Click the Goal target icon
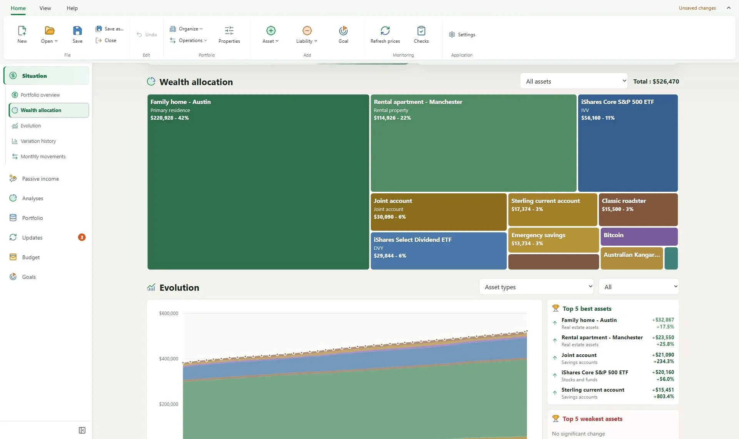This screenshot has width=739, height=439. [x=343, y=30]
